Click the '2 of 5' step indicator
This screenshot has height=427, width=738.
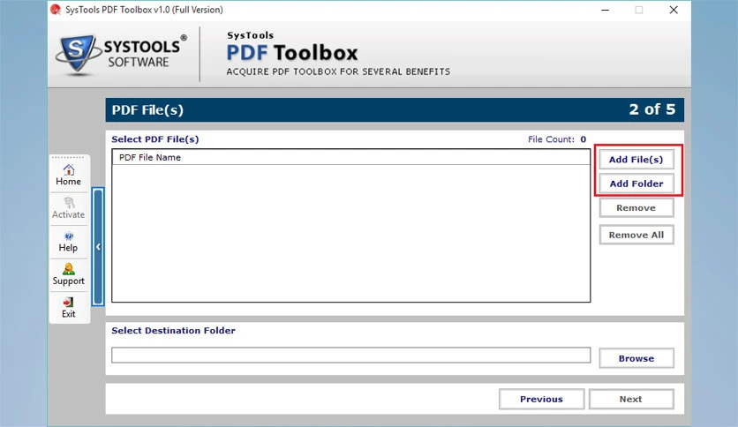click(x=651, y=109)
